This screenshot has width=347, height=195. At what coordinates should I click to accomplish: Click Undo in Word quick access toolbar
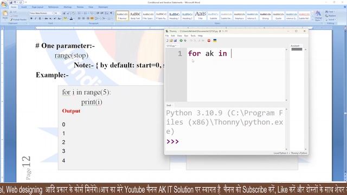pos(15,2)
